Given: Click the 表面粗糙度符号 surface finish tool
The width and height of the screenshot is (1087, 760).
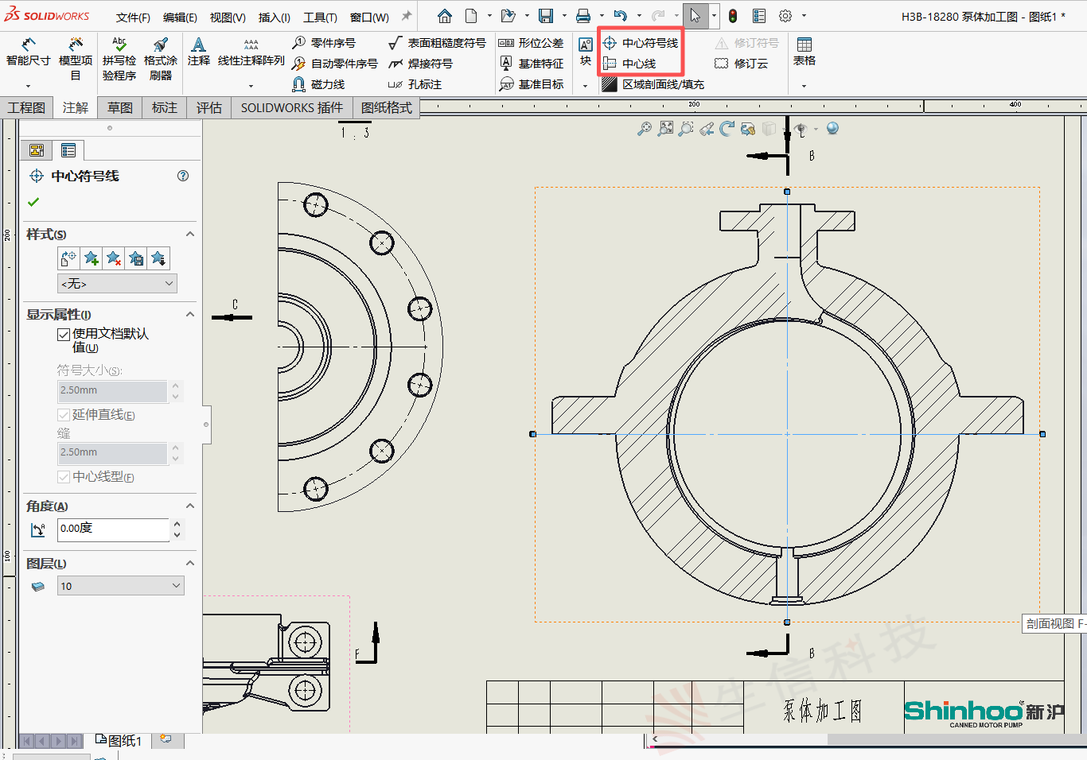Looking at the screenshot, I should [437, 43].
